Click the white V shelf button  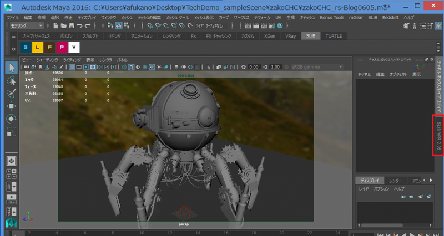pyautogui.click(x=74, y=47)
